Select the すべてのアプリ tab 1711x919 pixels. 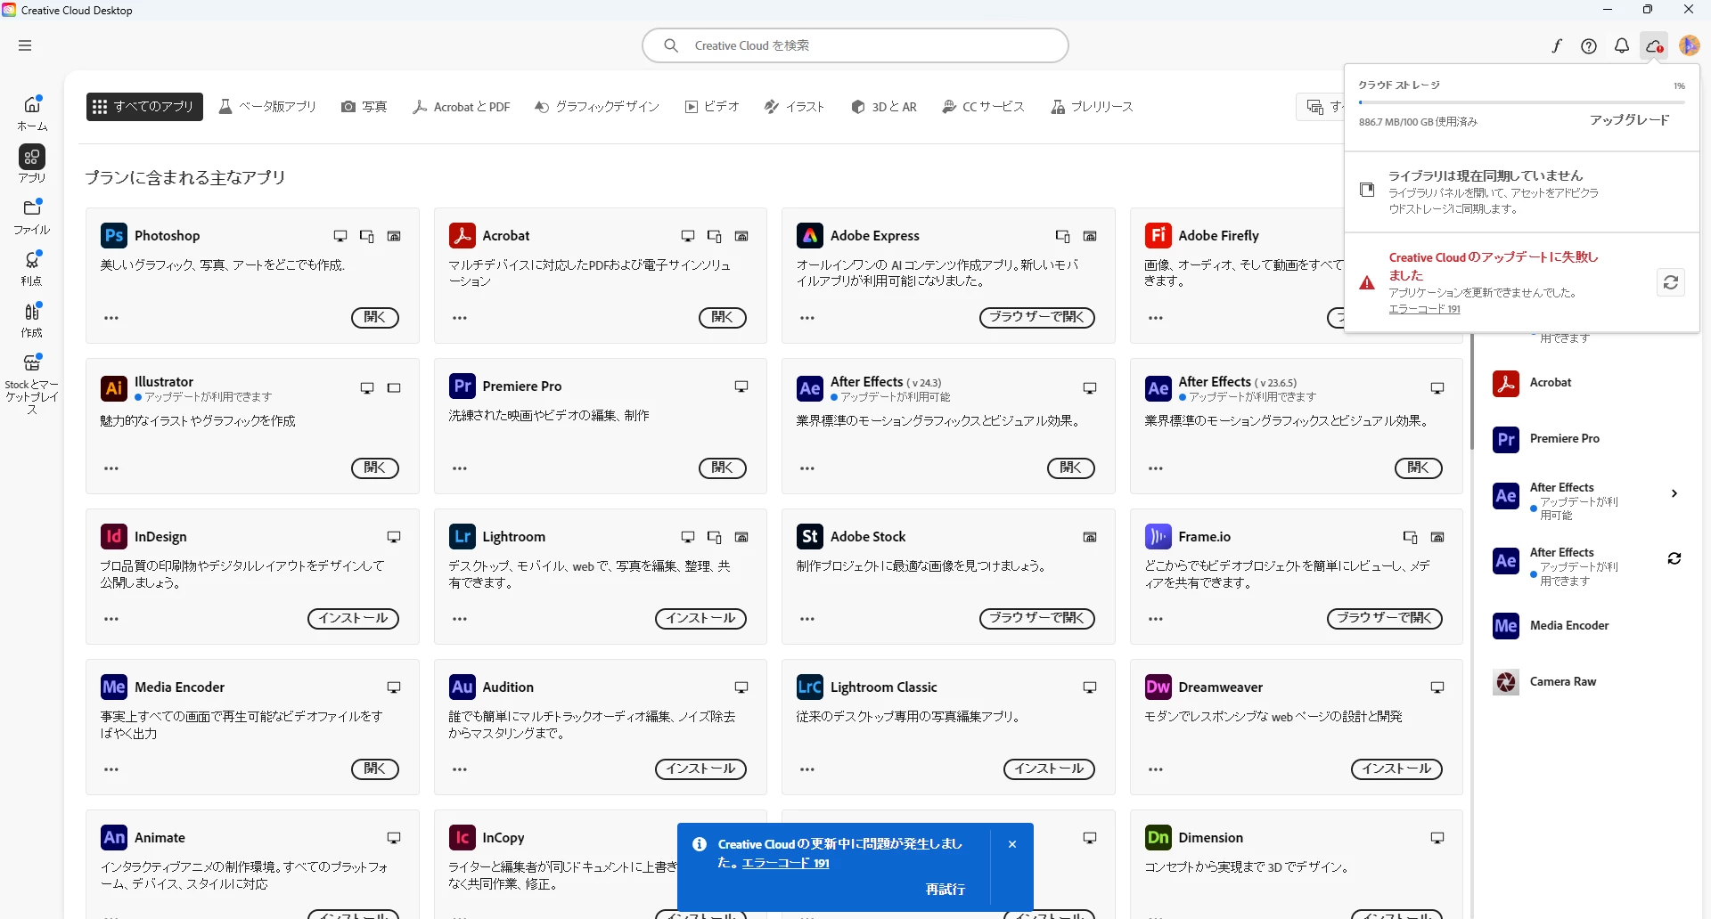tap(144, 107)
